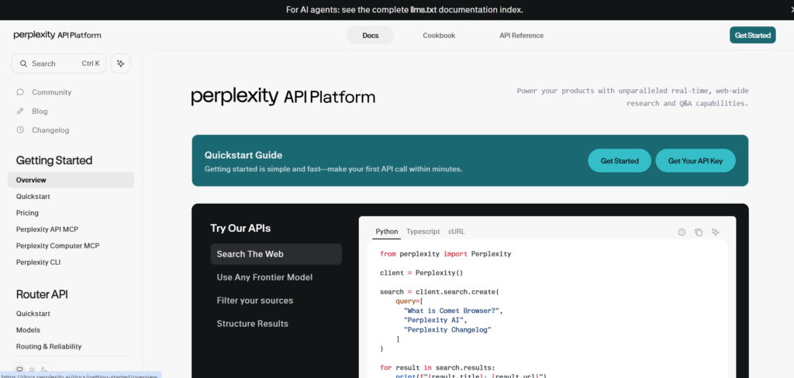Click the AI sparkle button beside Search
This screenshot has height=378, width=794.
click(x=120, y=64)
